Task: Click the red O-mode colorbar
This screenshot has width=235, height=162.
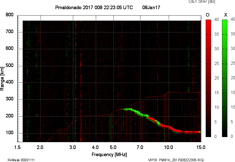Action: click(208, 78)
